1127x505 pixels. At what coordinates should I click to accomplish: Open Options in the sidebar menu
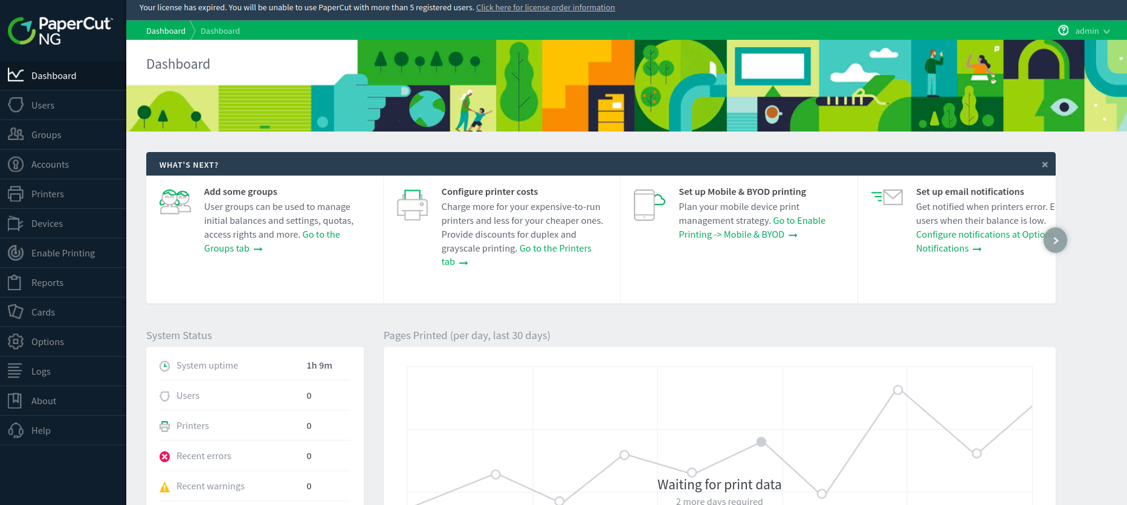63,341
